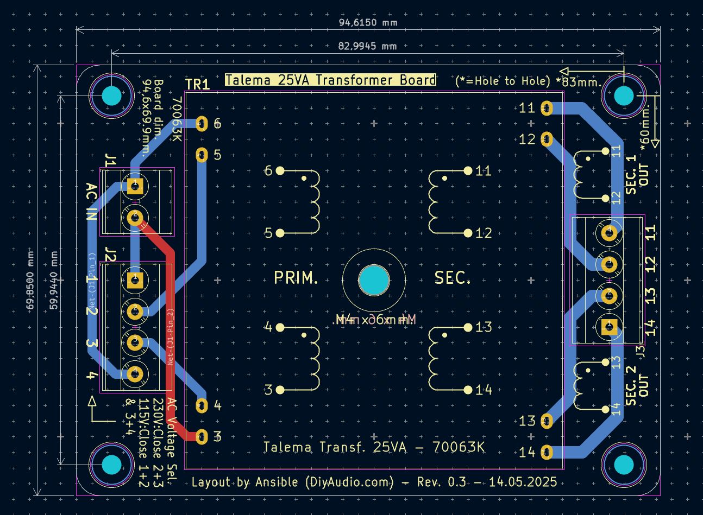This screenshot has width=703, height=515.
Task: Select the bottom-left mounting hole
Action: pyautogui.click(x=111, y=465)
